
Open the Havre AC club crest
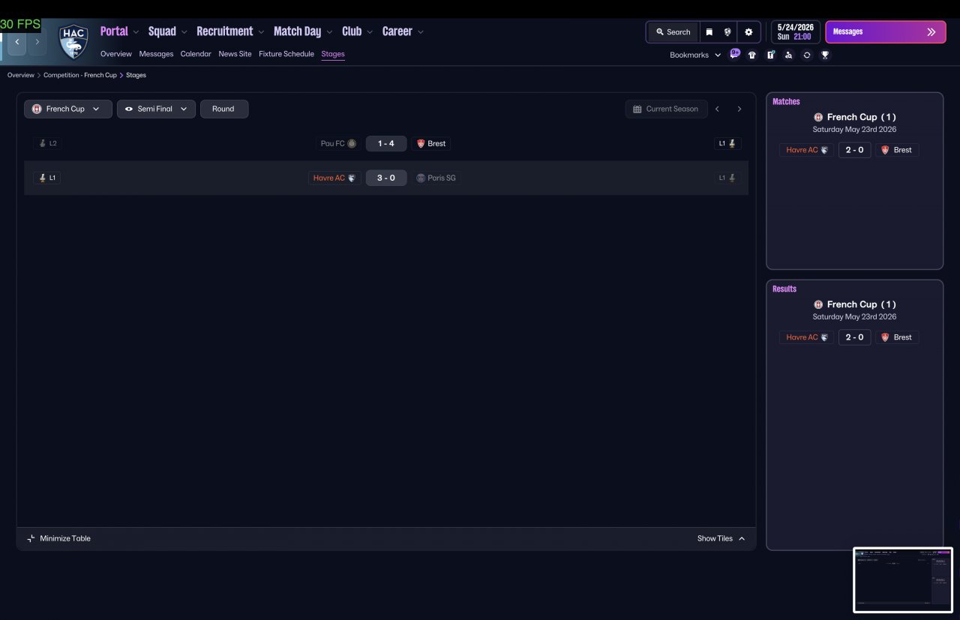(x=73, y=42)
